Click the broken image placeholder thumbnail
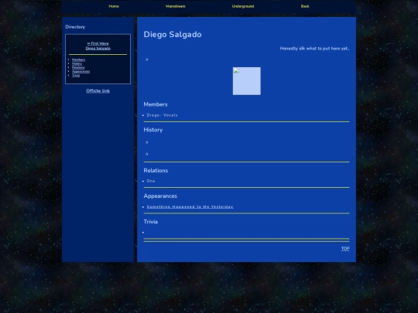The image size is (418, 313). click(247, 81)
